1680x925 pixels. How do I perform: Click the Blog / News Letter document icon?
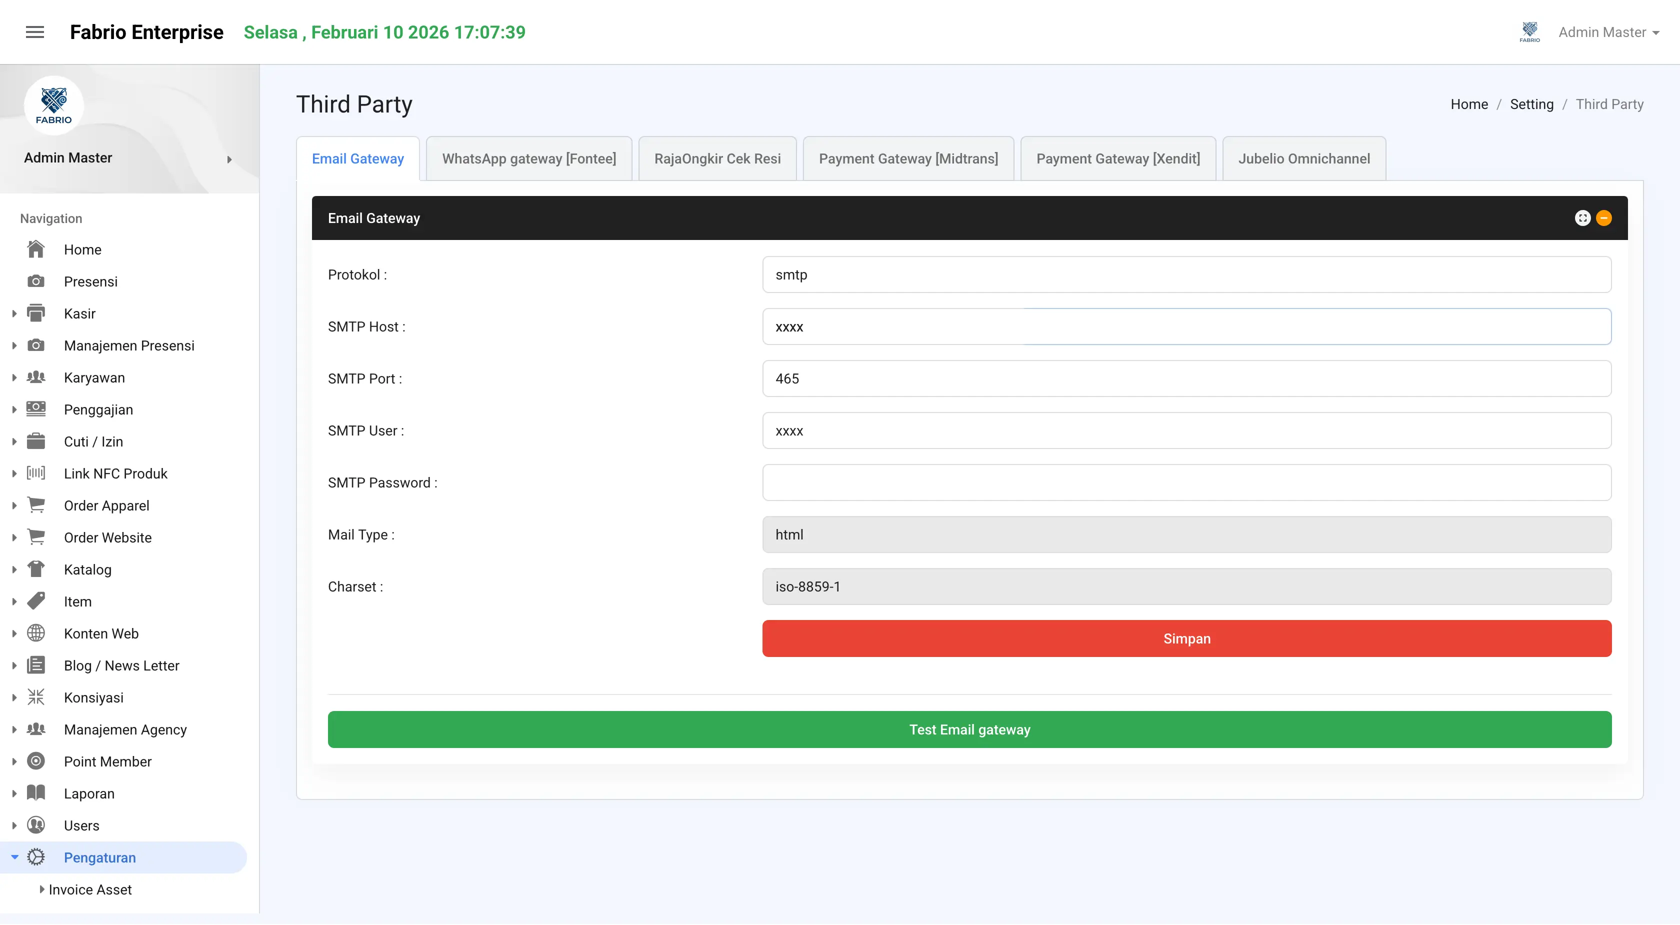(36, 664)
